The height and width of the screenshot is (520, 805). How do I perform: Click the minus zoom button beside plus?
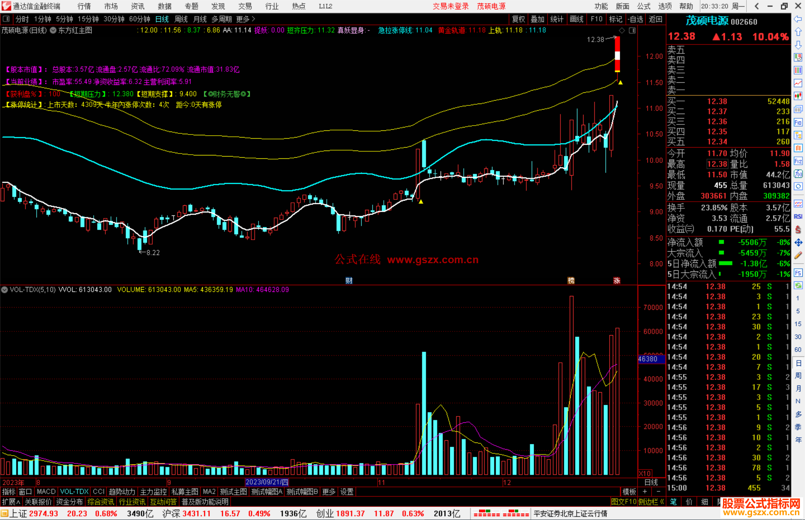click(658, 492)
